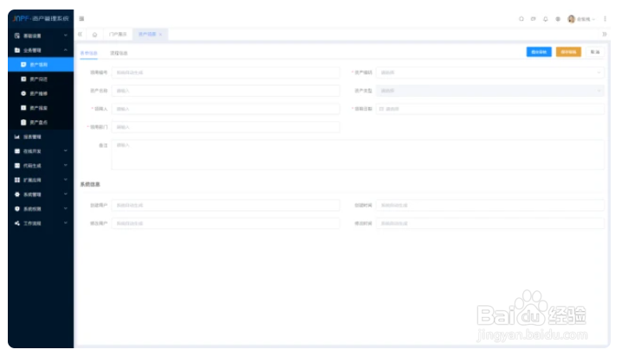Click 资产归还 sidebar item icon
The image size is (622, 356).
[23, 79]
